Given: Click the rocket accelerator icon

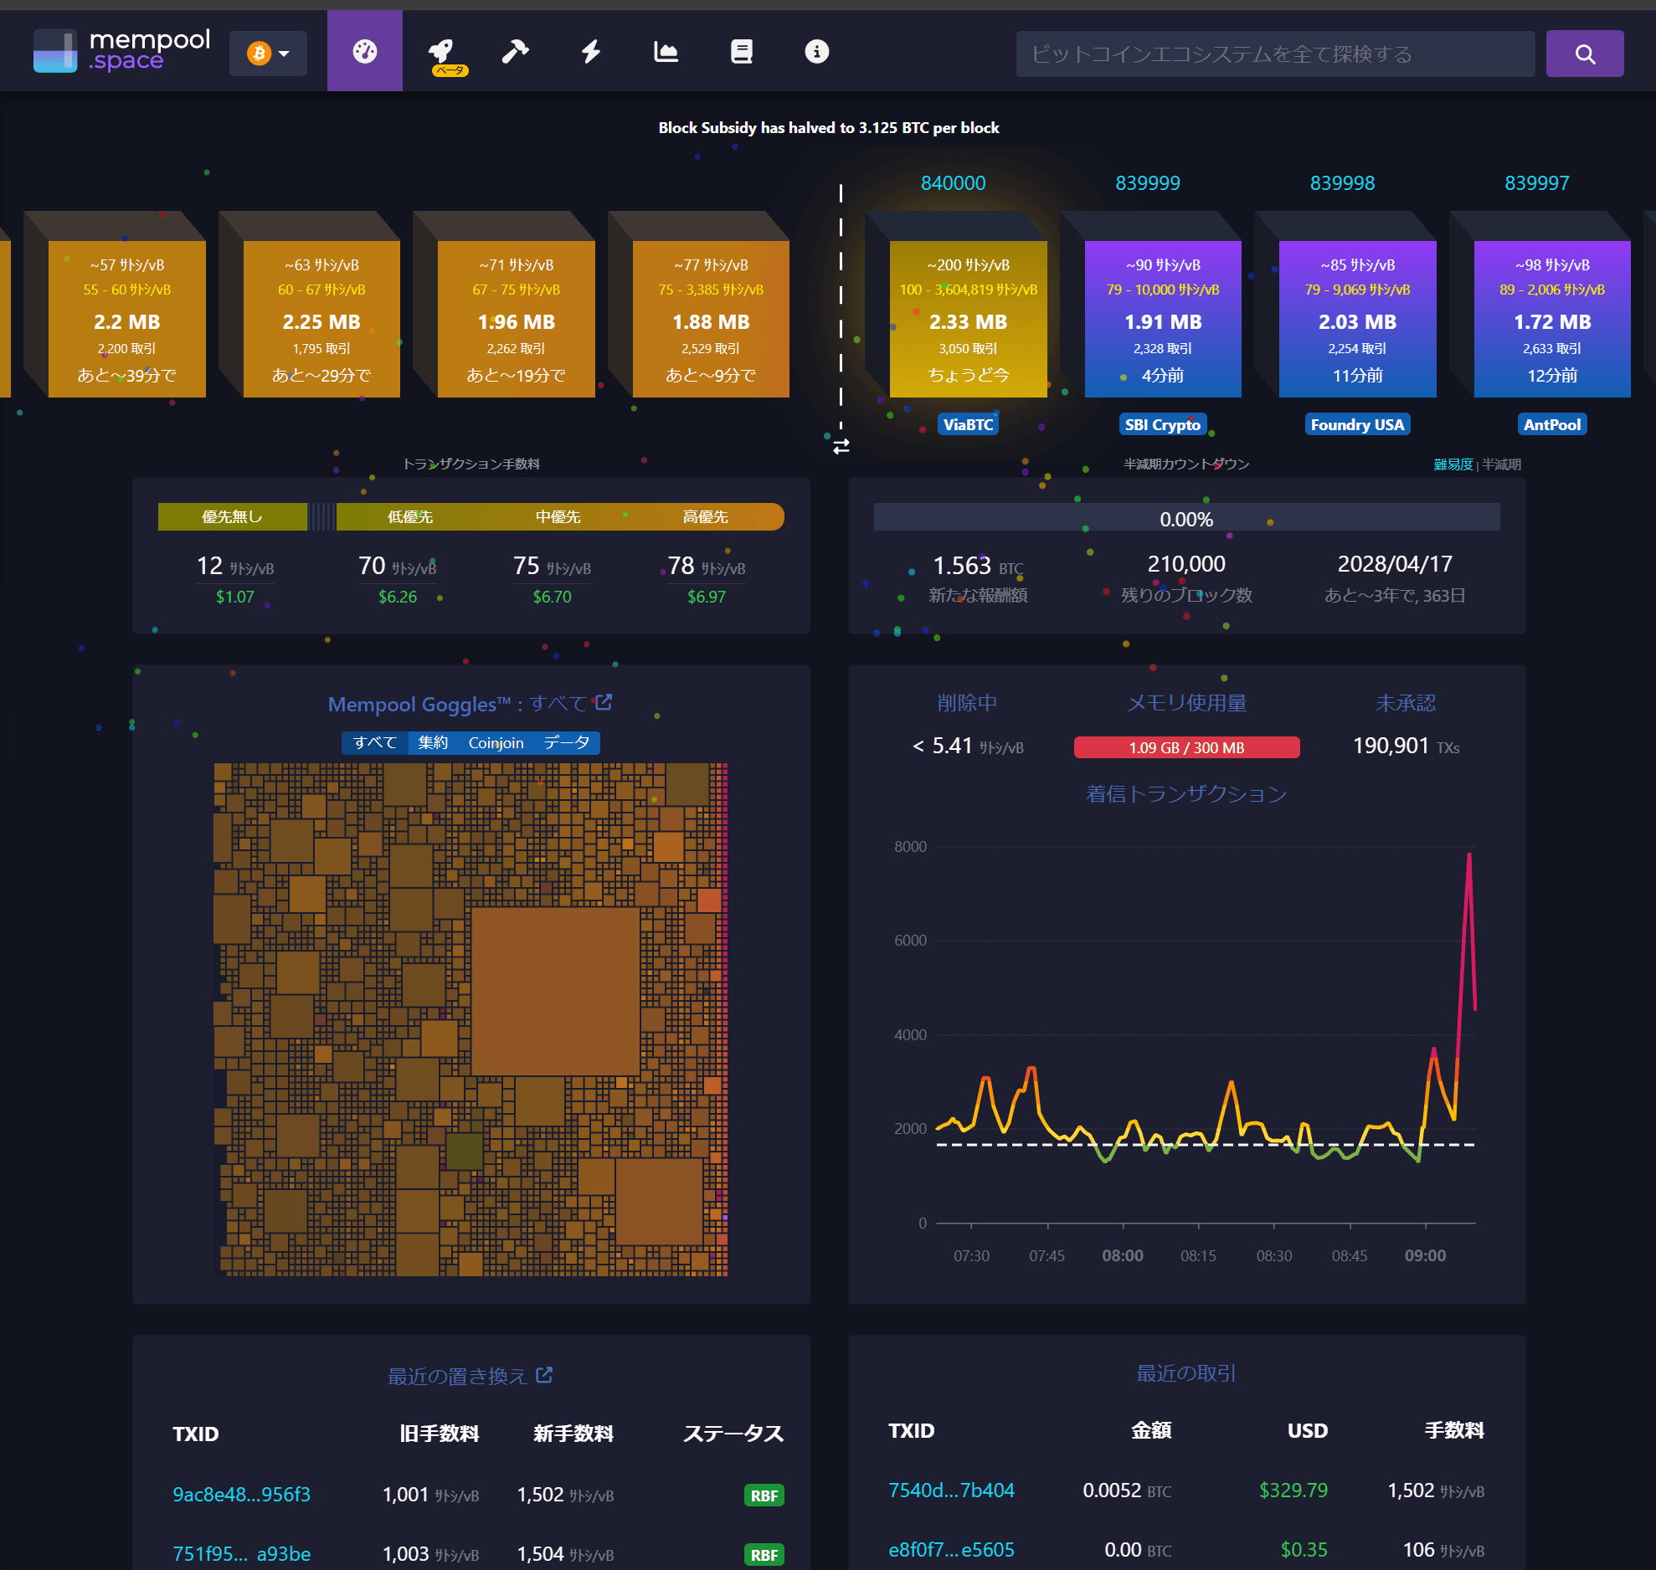Looking at the screenshot, I should click(441, 52).
